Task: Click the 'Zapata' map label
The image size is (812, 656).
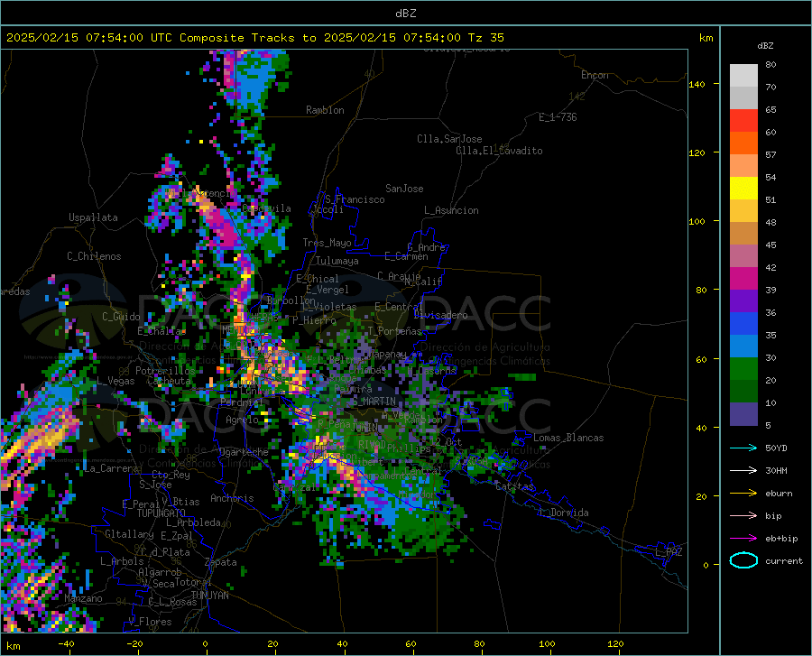Action: tap(221, 562)
